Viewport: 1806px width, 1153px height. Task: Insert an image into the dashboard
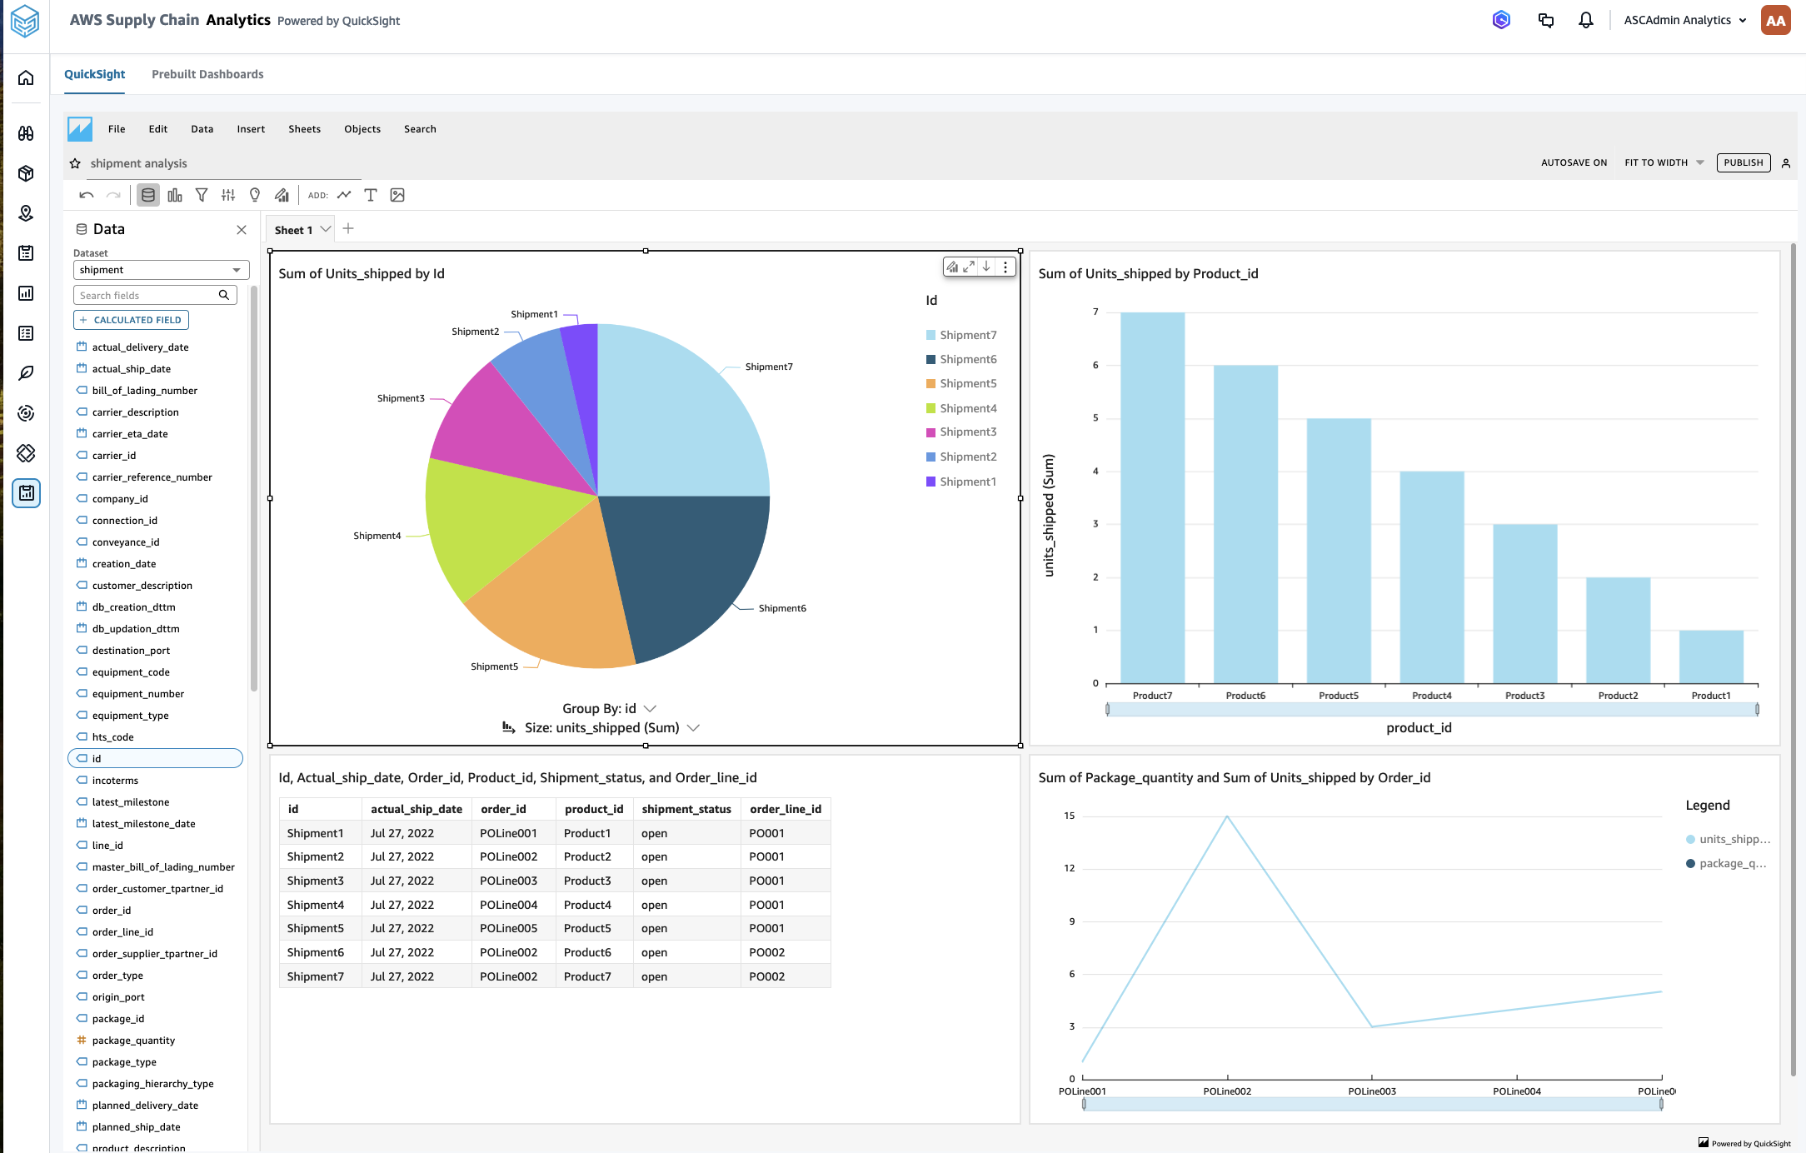(x=397, y=195)
